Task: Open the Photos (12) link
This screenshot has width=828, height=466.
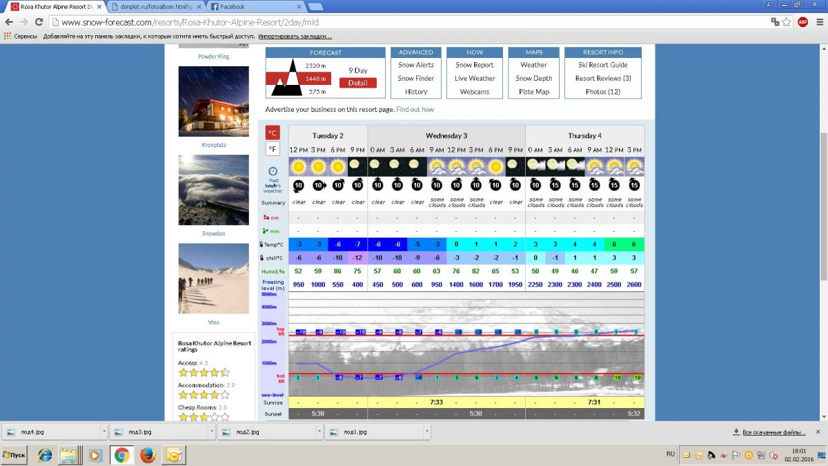Action: tap(603, 92)
